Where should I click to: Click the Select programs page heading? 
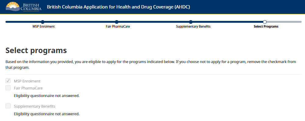36,50
